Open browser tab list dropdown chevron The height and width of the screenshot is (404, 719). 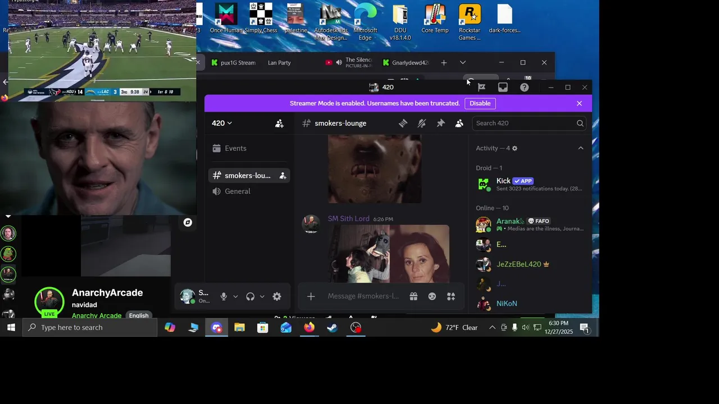pos(462,62)
